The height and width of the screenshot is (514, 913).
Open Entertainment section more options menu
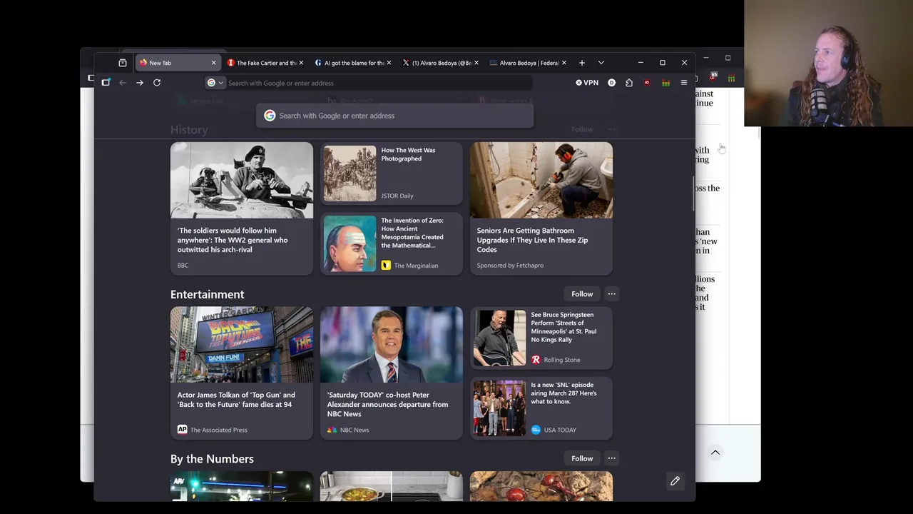point(611,294)
